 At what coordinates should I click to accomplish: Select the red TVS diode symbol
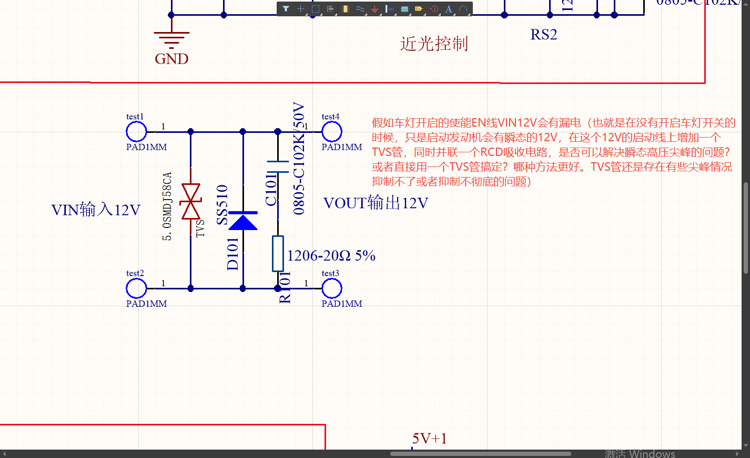(190, 201)
